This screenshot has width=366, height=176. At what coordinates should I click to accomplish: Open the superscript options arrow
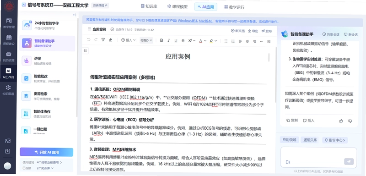pyautogui.click(x=194, y=41)
